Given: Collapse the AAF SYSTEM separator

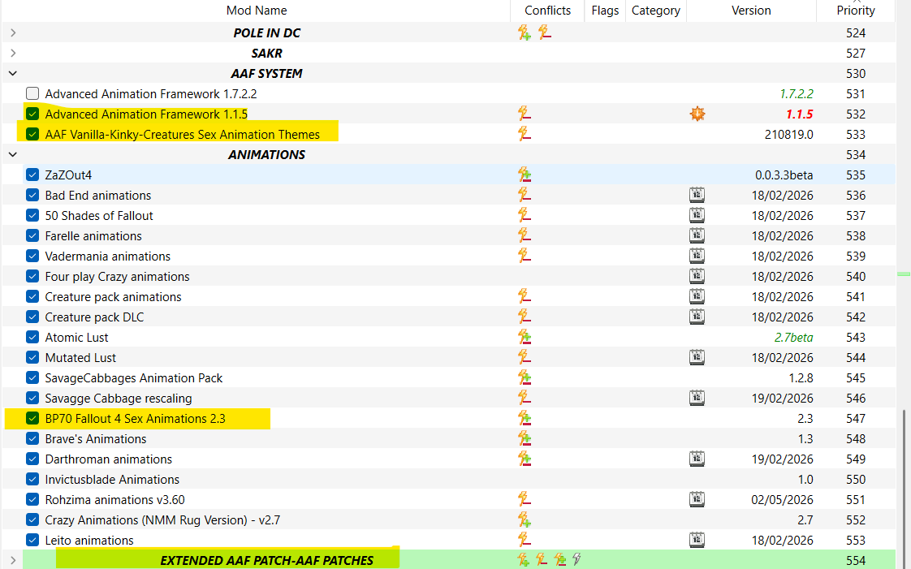Looking at the screenshot, I should click(x=13, y=73).
